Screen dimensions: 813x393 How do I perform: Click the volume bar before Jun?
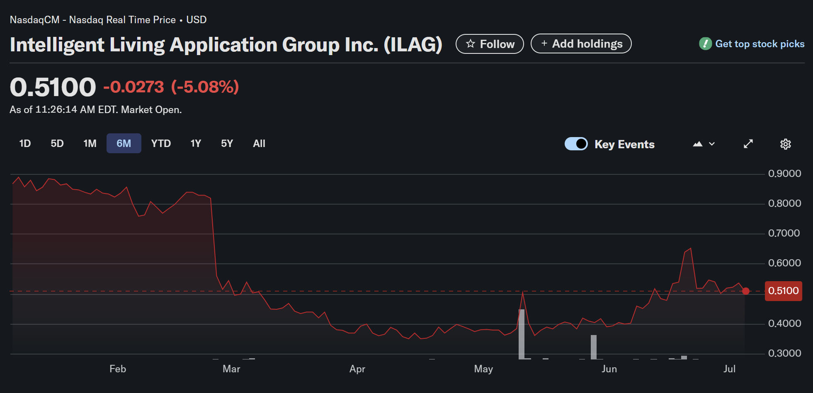point(594,347)
